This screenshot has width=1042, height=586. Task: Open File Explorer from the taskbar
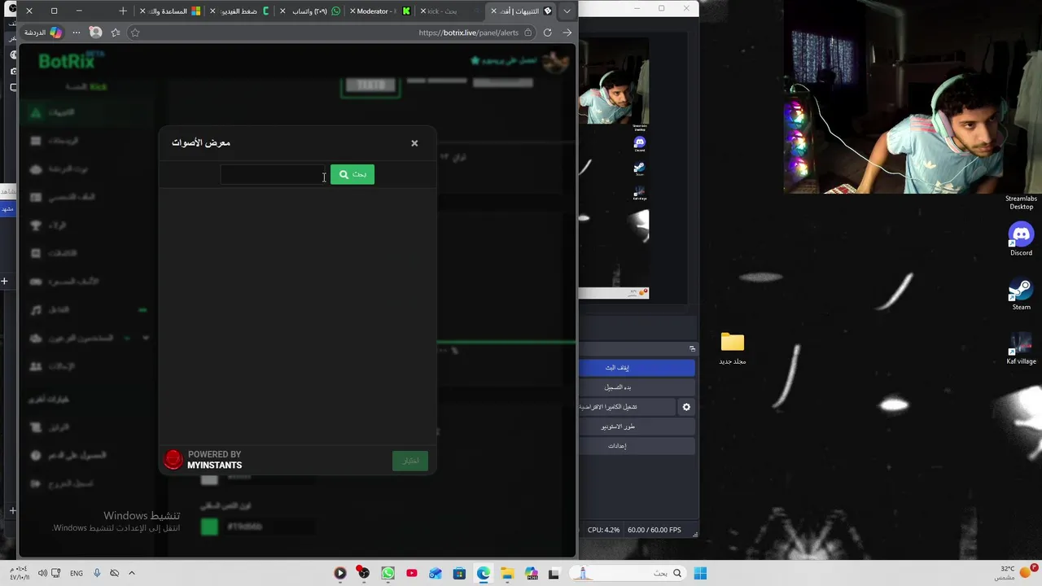point(506,573)
